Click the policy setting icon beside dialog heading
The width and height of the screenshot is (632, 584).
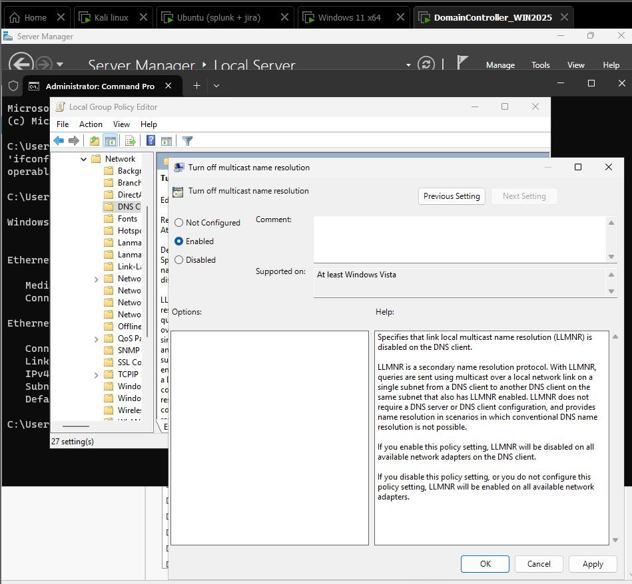point(178,192)
